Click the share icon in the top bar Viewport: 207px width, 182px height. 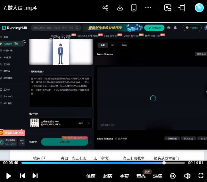click(105, 8)
